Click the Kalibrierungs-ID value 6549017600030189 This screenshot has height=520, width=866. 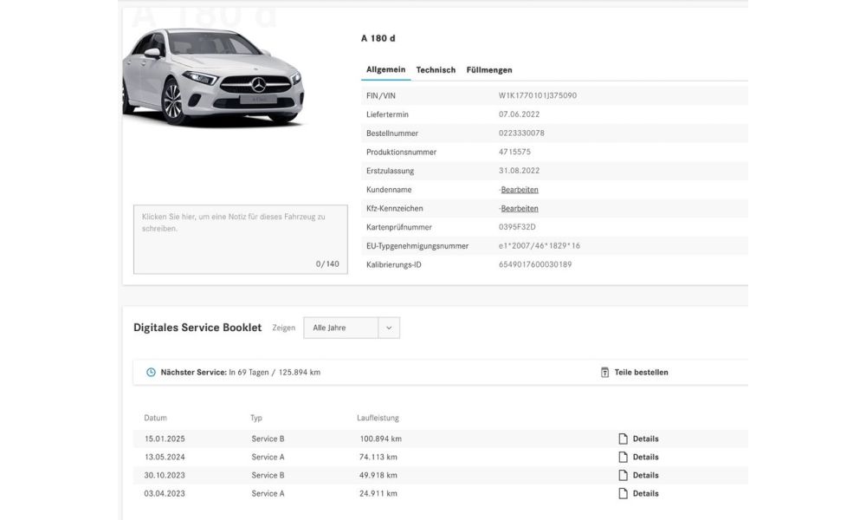(x=535, y=264)
